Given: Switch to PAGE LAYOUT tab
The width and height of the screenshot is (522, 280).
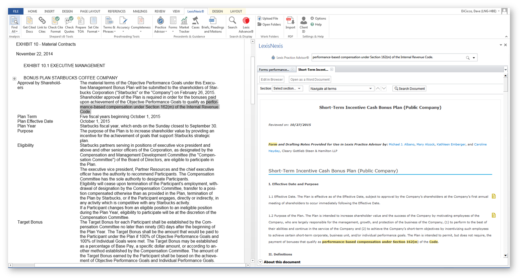Looking at the screenshot, I should [90, 11].
